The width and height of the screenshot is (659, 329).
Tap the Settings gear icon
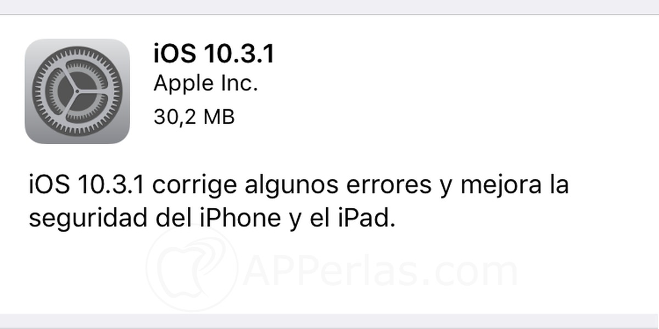(x=77, y=91)
